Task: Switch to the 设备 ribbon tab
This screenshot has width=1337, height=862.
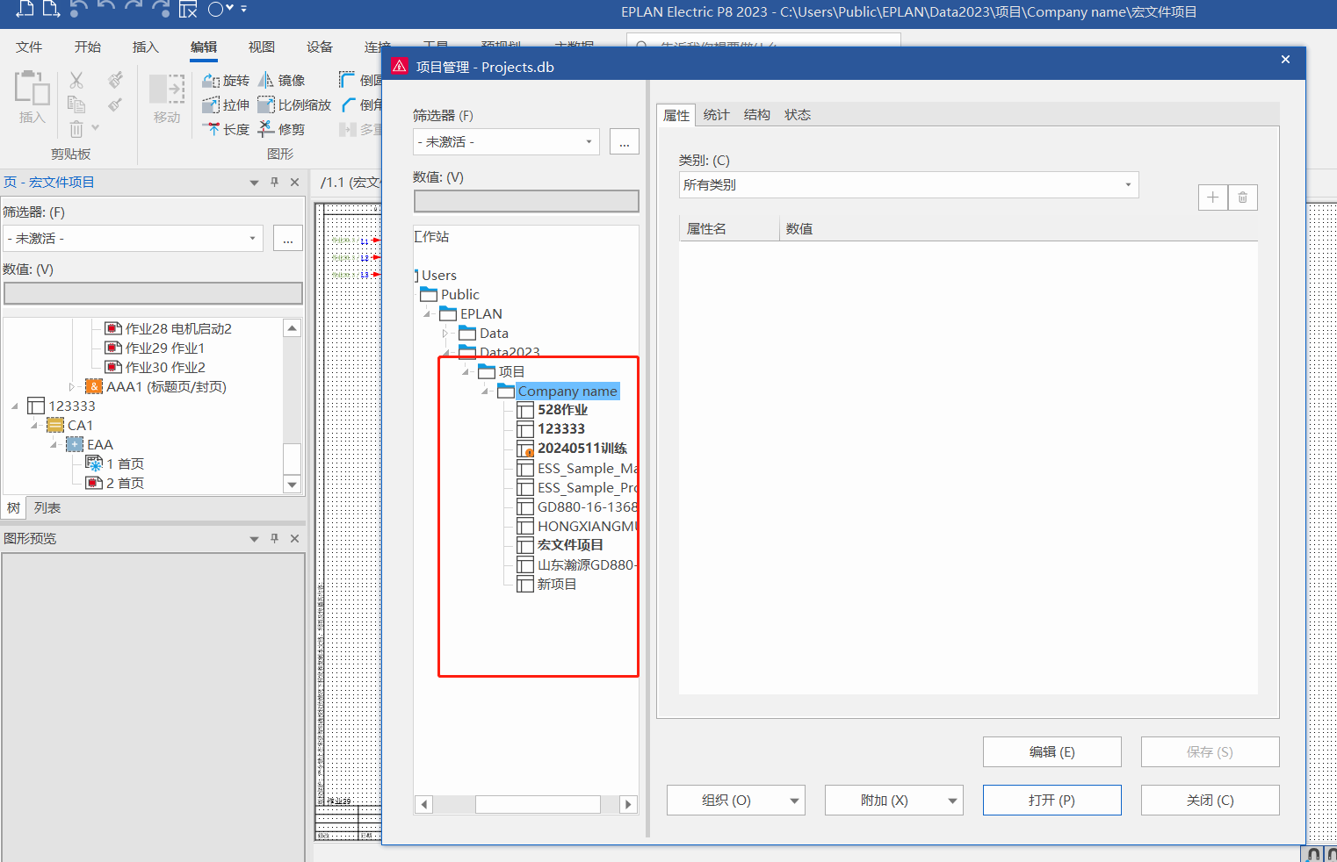Action: tap(320, 47)
